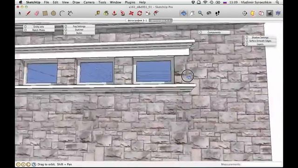Image resolution: width=298 pixels, height=168 pixels.
Task: Select the Offset tool
Action: click(156, 13)
